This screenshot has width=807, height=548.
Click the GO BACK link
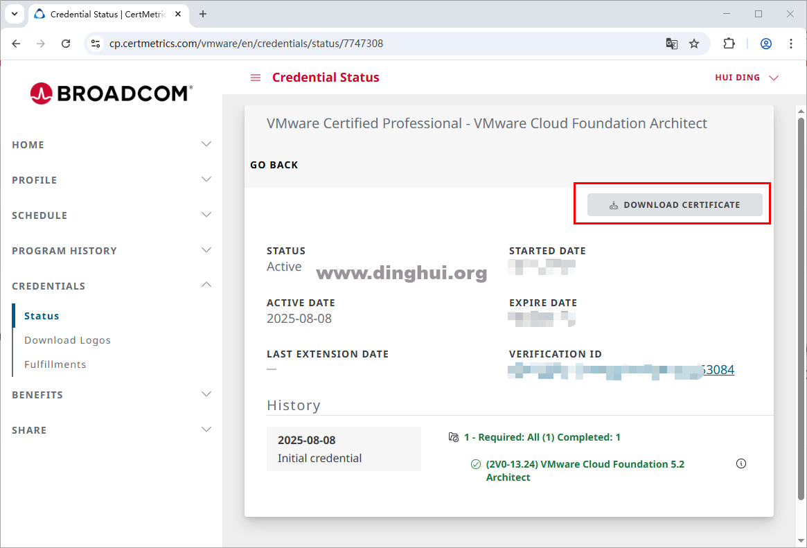pos(274,165)
